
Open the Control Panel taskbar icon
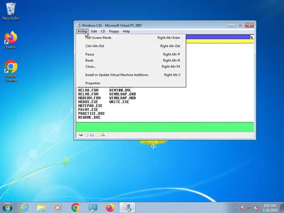tap(93, 207)
